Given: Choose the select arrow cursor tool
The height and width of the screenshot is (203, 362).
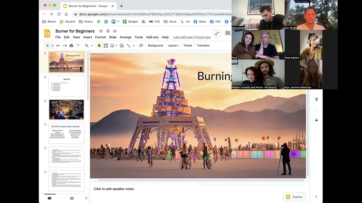Looking at the screenshot, I should [x=99, y=46].
